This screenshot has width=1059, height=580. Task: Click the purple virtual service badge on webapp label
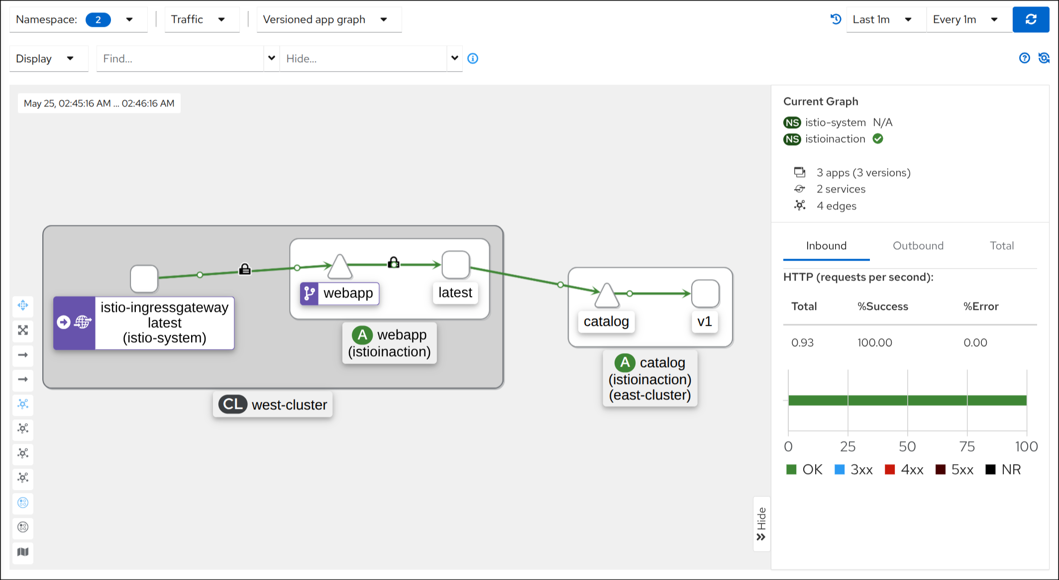309,293
